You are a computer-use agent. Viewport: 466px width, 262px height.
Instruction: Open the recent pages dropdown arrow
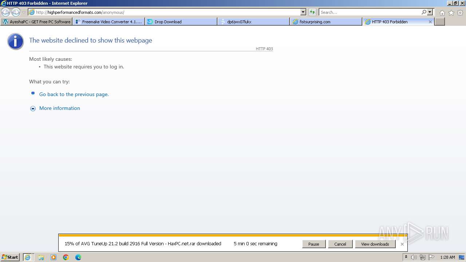[x=24, y=12]
